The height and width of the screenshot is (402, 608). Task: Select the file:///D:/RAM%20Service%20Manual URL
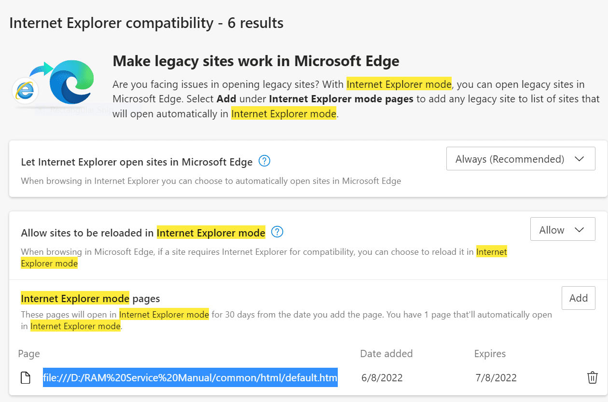[x=190, y=377]
